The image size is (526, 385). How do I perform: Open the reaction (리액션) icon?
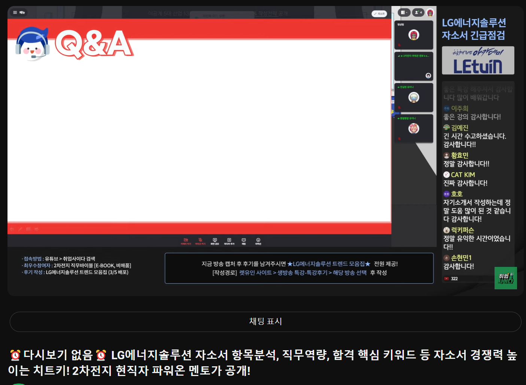tap(258, 241)
